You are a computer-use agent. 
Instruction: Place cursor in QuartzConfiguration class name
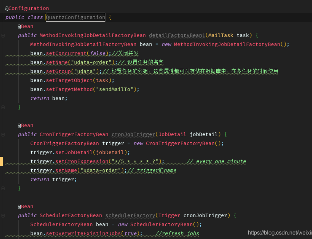[x=76, y=17]
